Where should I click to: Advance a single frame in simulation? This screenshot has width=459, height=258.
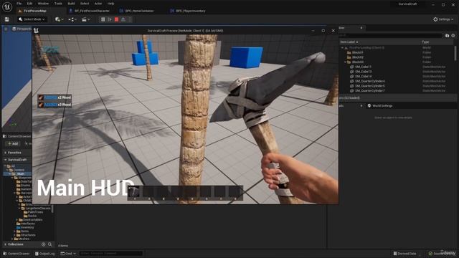click(x=110, y=19)
